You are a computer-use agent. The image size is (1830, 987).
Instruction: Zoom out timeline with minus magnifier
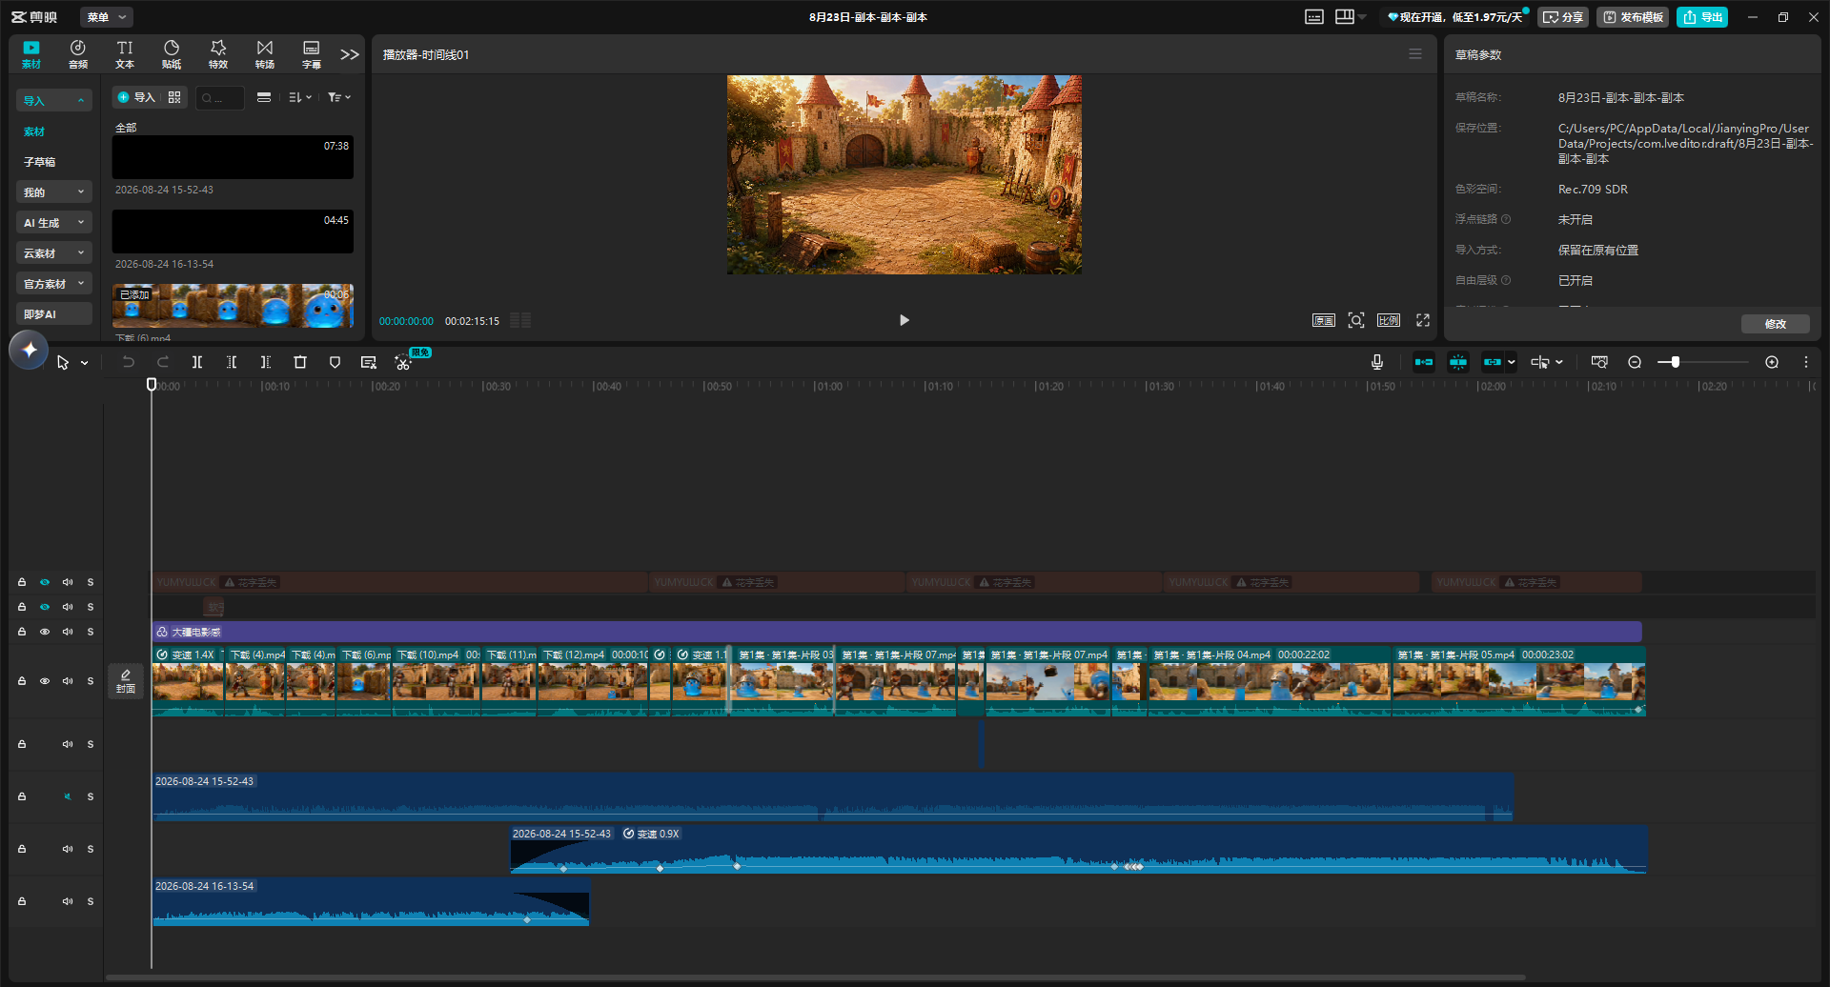1635,362
